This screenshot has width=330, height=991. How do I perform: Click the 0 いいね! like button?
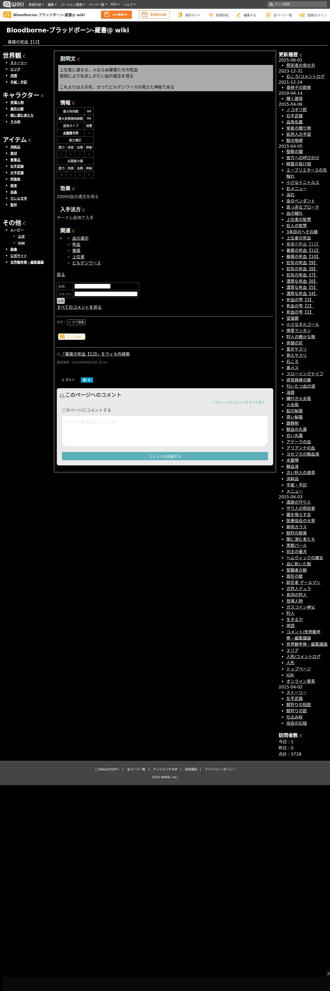coord(71,337)
